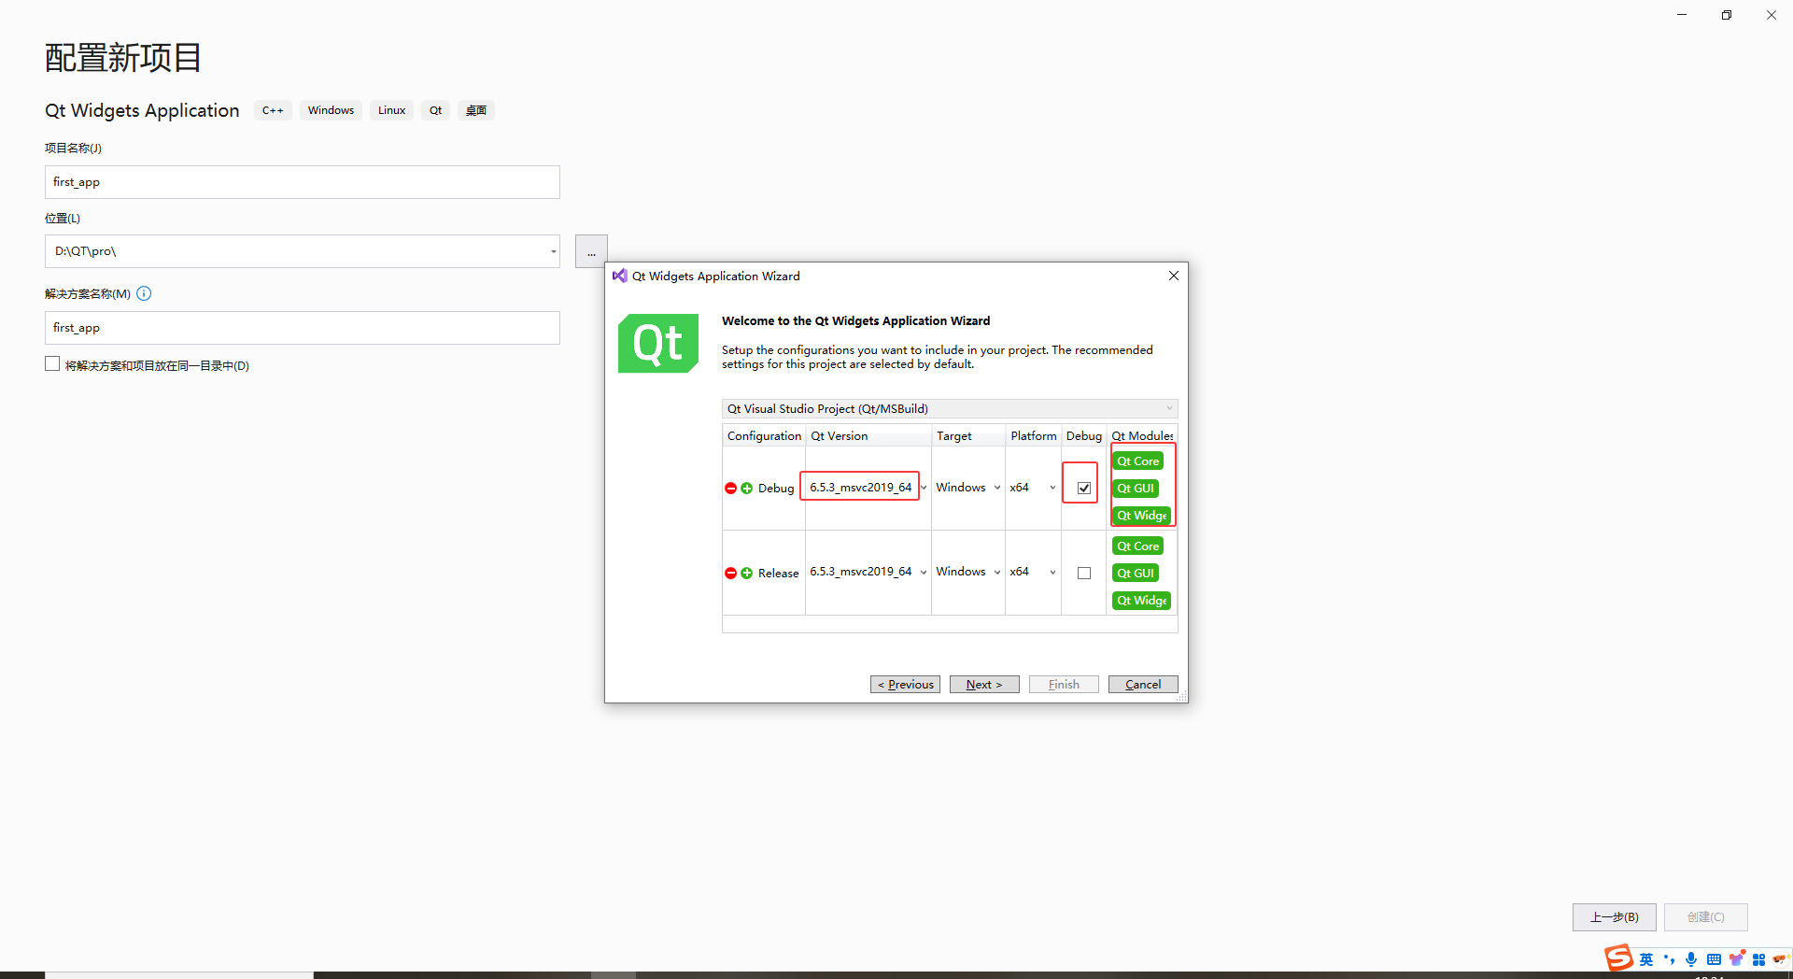Click the Finish button in wizard
The image size is (1793, 979).
click(x=1064, y=685)
